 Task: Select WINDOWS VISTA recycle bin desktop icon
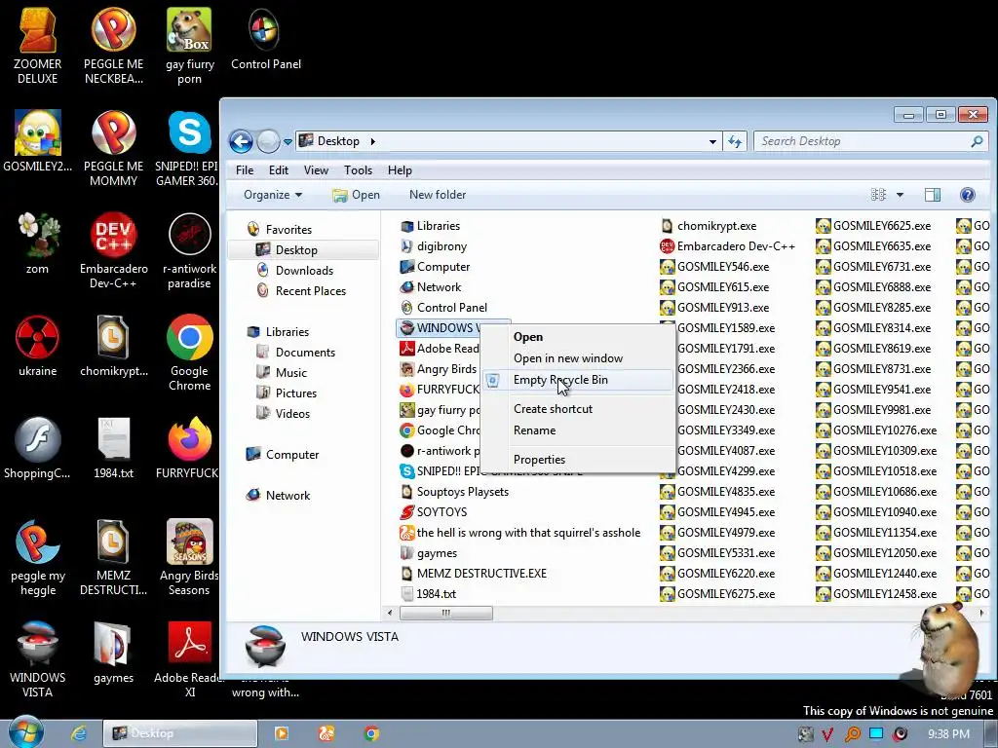pos(38,659)
